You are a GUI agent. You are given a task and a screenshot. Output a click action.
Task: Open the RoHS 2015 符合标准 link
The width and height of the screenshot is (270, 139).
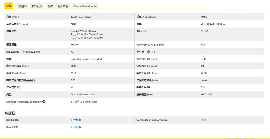point(76,120)
